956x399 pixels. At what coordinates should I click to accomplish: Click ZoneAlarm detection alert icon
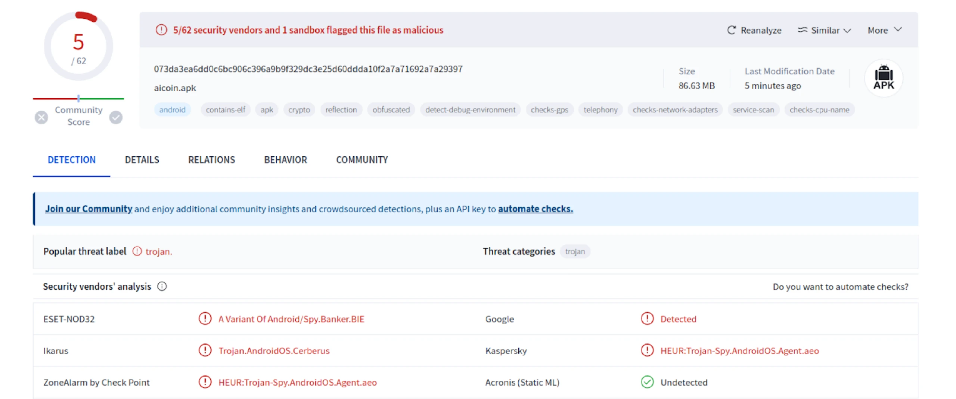[x=205, y=382]
